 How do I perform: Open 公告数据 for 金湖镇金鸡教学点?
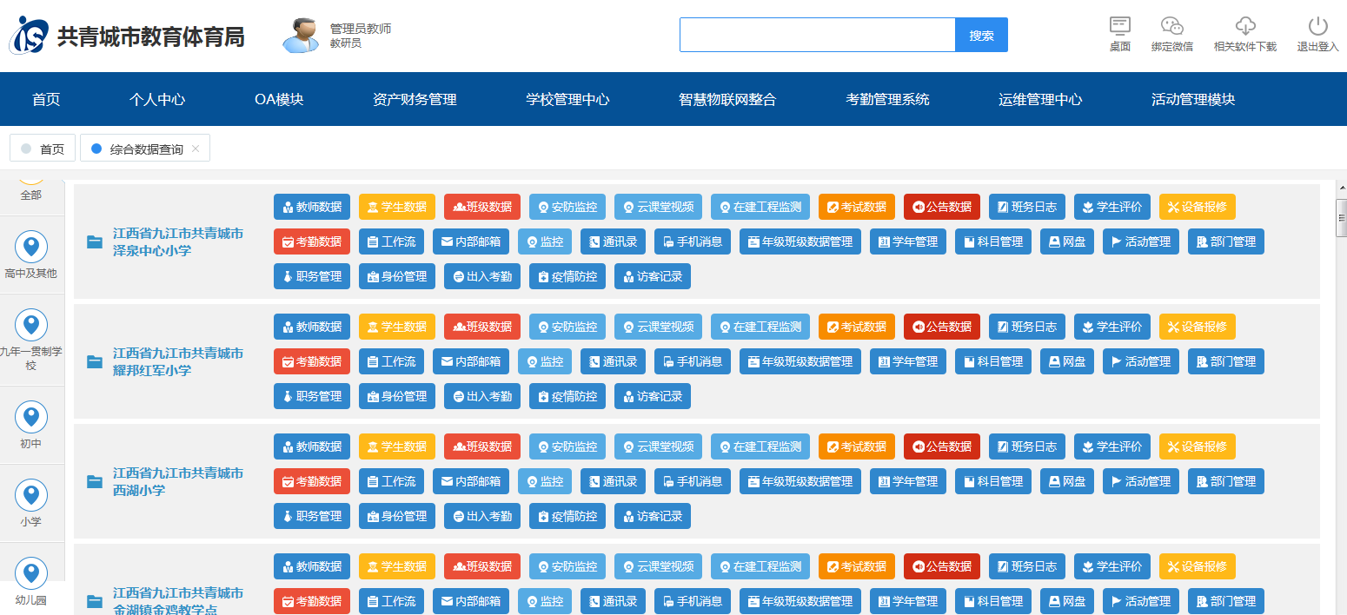point(942,566)
